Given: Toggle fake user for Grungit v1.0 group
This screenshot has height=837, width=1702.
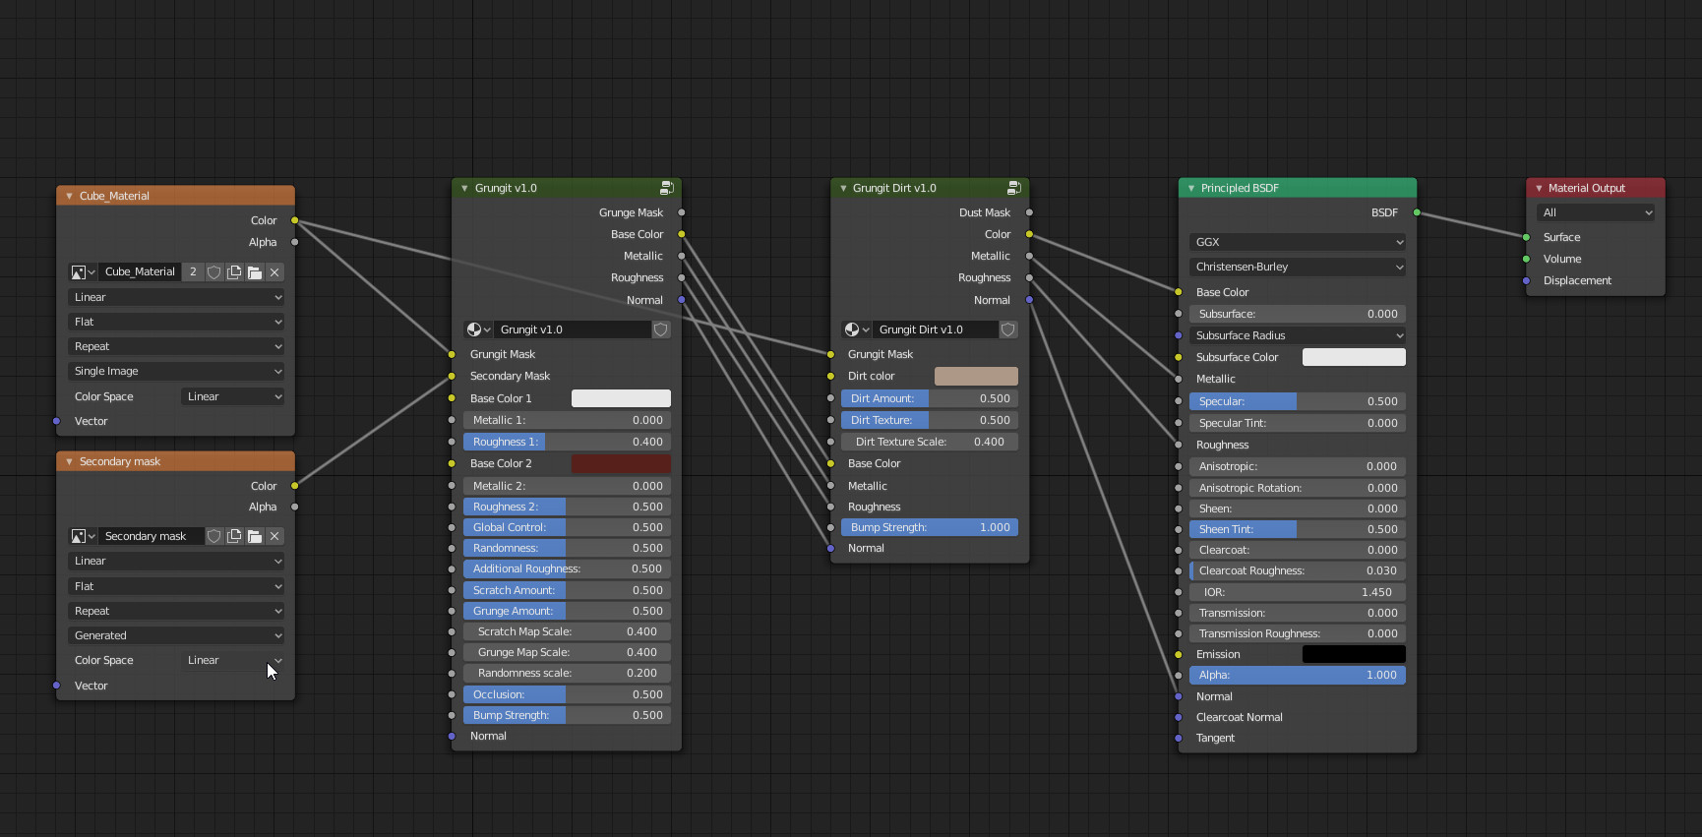Looking at the screenshot, I should (661, 329).
